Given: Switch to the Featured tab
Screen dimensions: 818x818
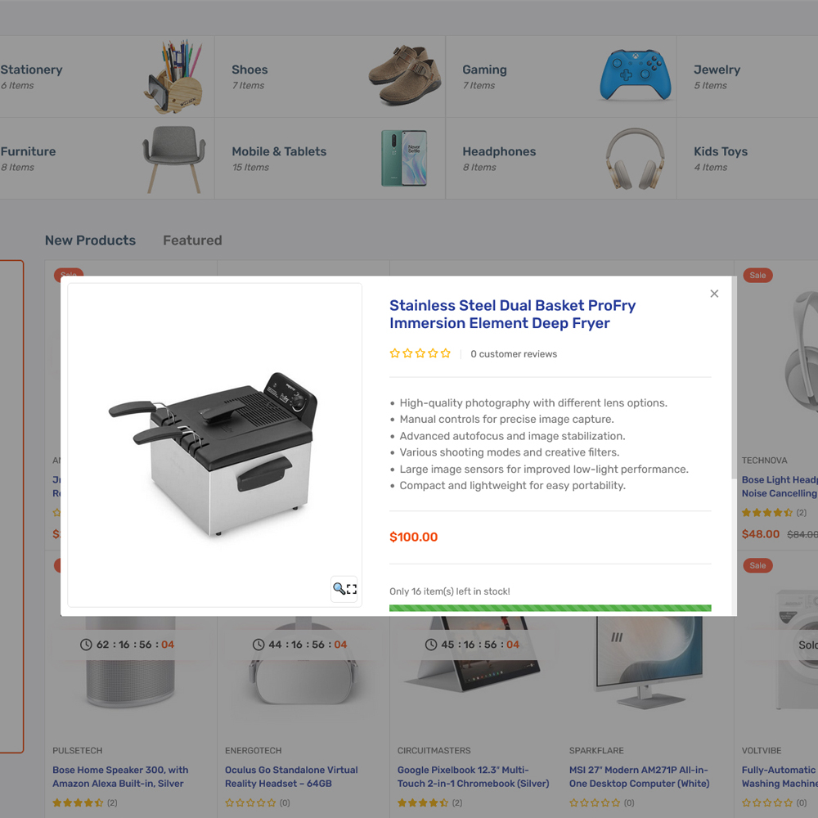Looking at the screenshot, I should click(x=192, y=240).
